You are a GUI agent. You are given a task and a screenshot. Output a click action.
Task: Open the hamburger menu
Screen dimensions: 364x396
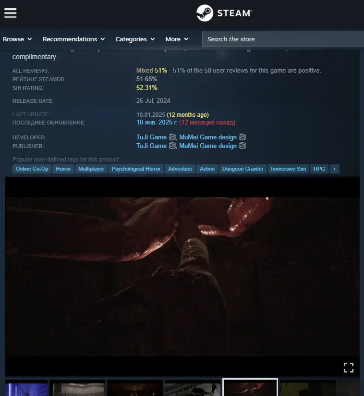click(x=11, y=13)
